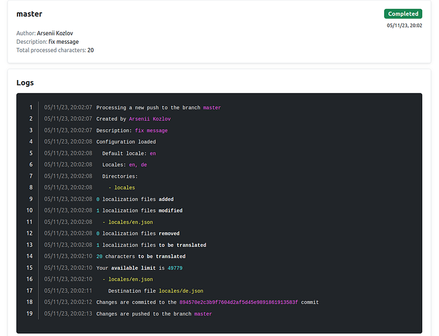Click timestamp 20:02:12 on commit log line
The height and width of the screenshot is (336, 439).
point(68,302)
